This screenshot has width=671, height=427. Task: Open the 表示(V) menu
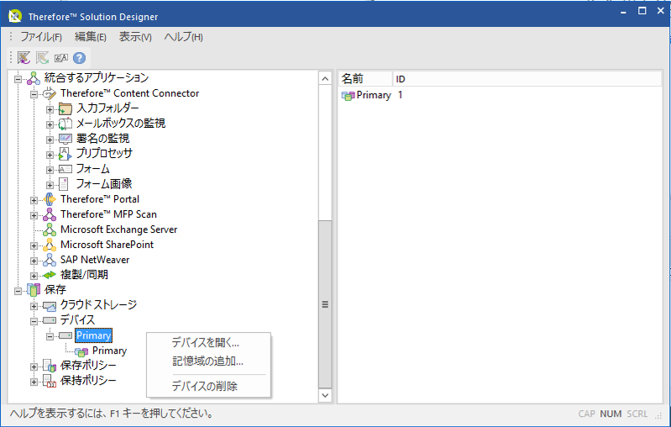(135, 37)
